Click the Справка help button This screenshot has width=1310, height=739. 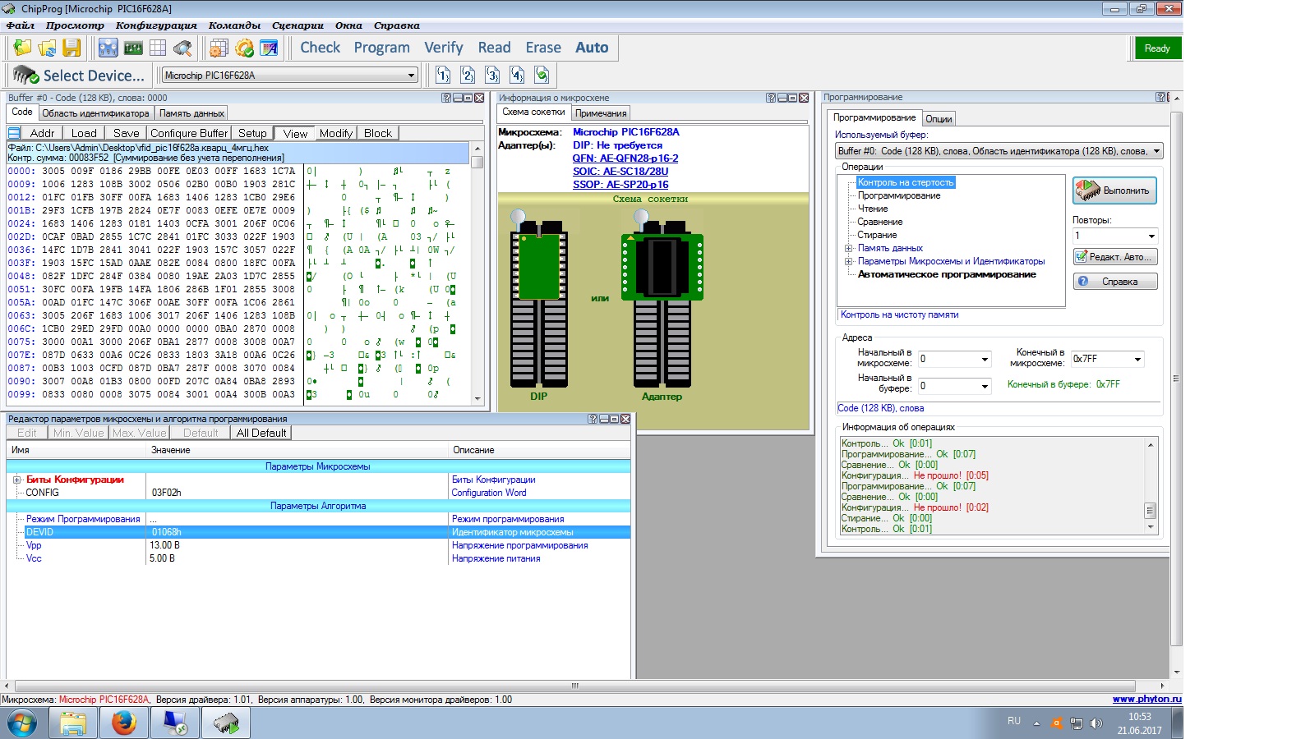pyautogui.click(x=1115, y=282)
